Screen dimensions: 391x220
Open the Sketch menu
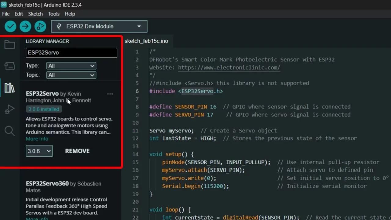coord(35,14)
